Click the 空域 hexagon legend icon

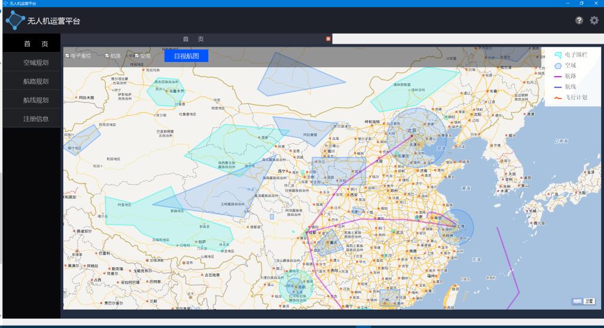557,65
